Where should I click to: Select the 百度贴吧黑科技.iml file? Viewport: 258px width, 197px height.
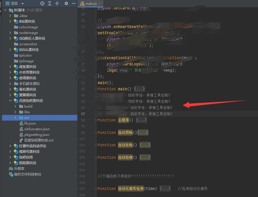pyautogui.click(x=39, y=140)
